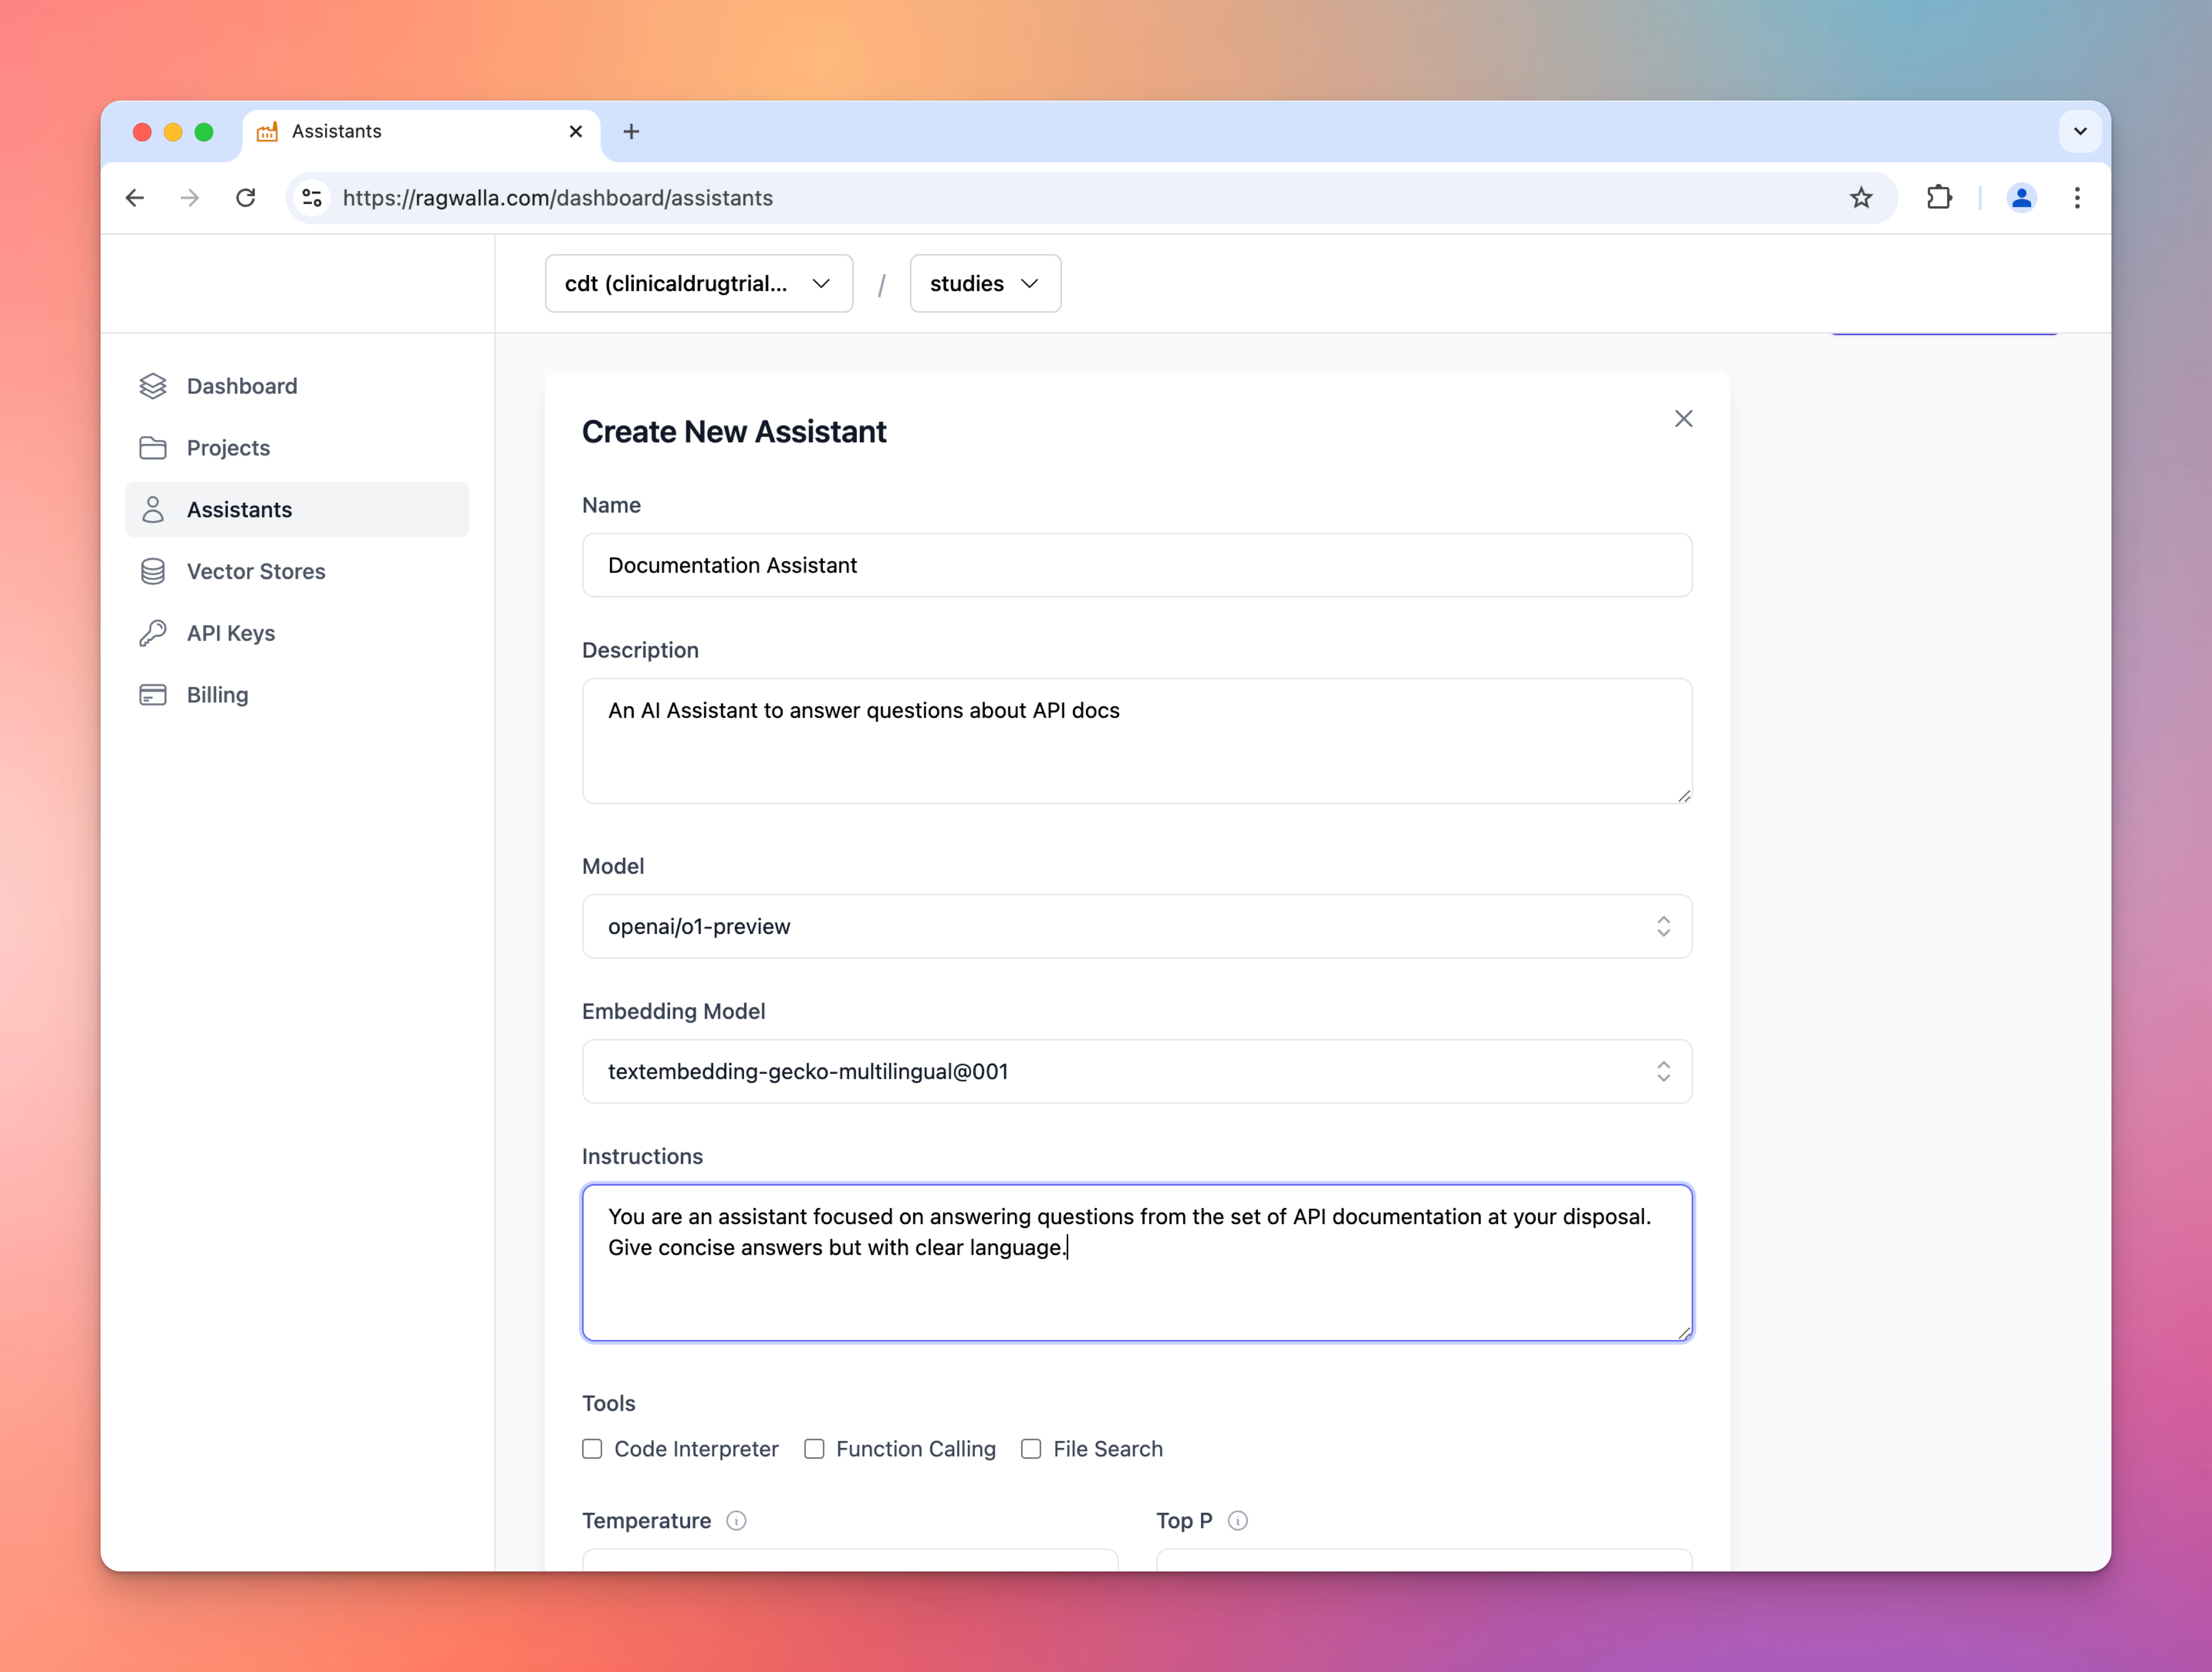Click the Dashboard layers icon in sidebar
The width and height of the screenshot is (2212, 1672).
(152, 386)
